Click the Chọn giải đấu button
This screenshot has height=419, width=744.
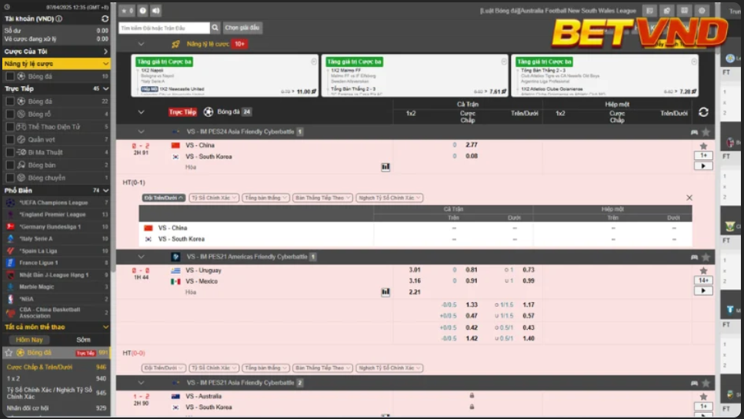[x=242, y=28]
